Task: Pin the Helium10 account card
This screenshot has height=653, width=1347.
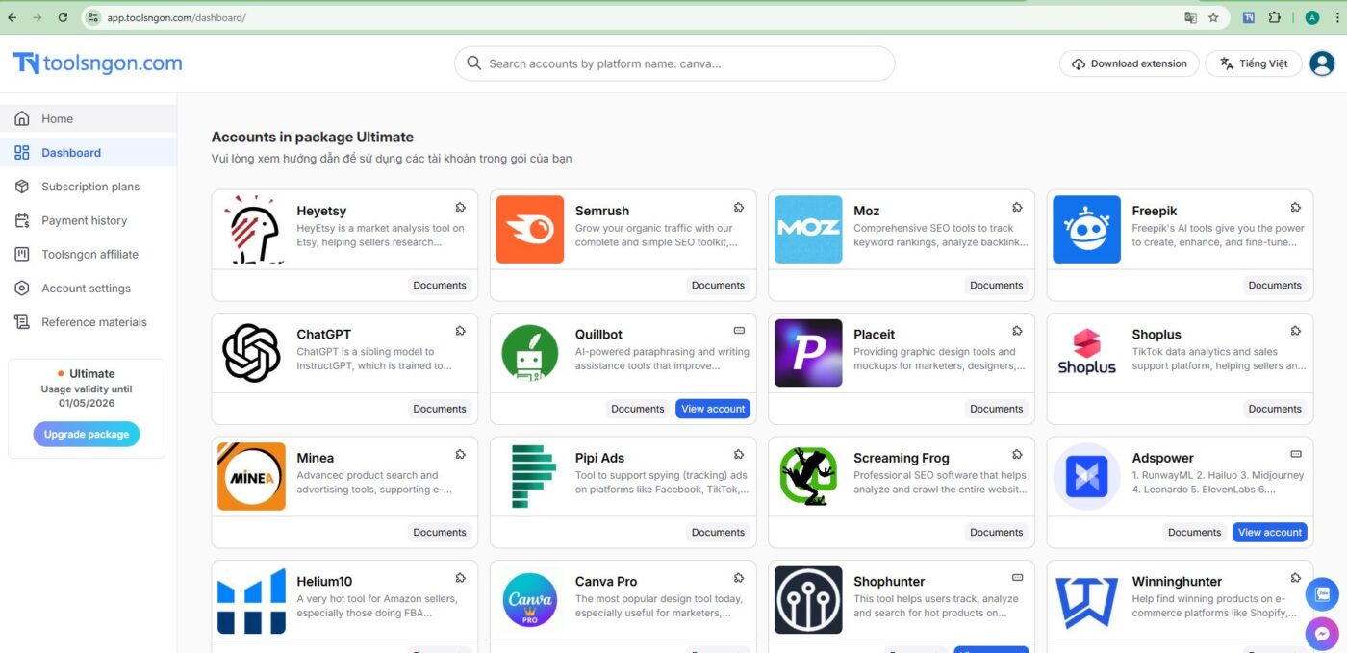Action: tap(461, 577)
